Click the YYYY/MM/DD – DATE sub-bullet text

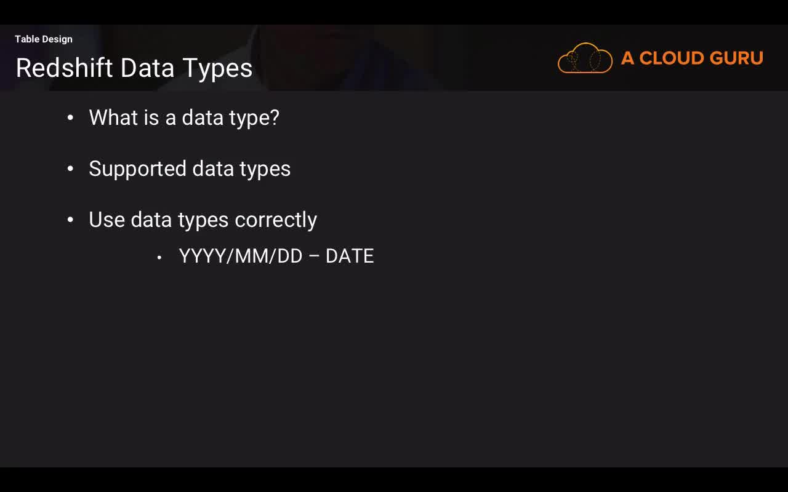coord(276,256)
